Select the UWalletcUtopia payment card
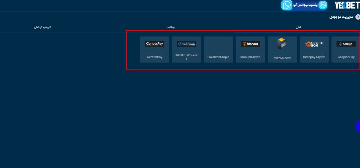 point(218,50)
